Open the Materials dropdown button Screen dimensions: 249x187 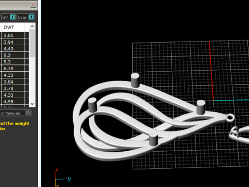[x=28, y=113]
